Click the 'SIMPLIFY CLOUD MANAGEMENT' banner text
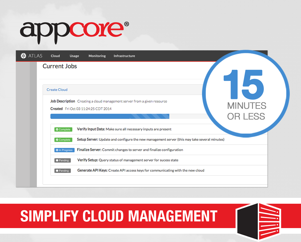301x242 pixels. click(119, 216)
